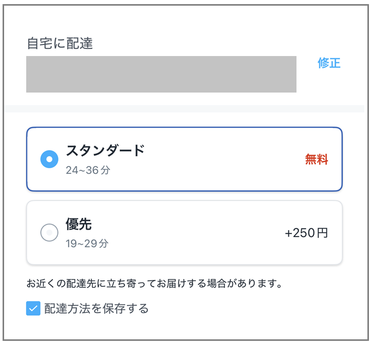Click the 配達方法を保存する label text

[x=97, y=308]
